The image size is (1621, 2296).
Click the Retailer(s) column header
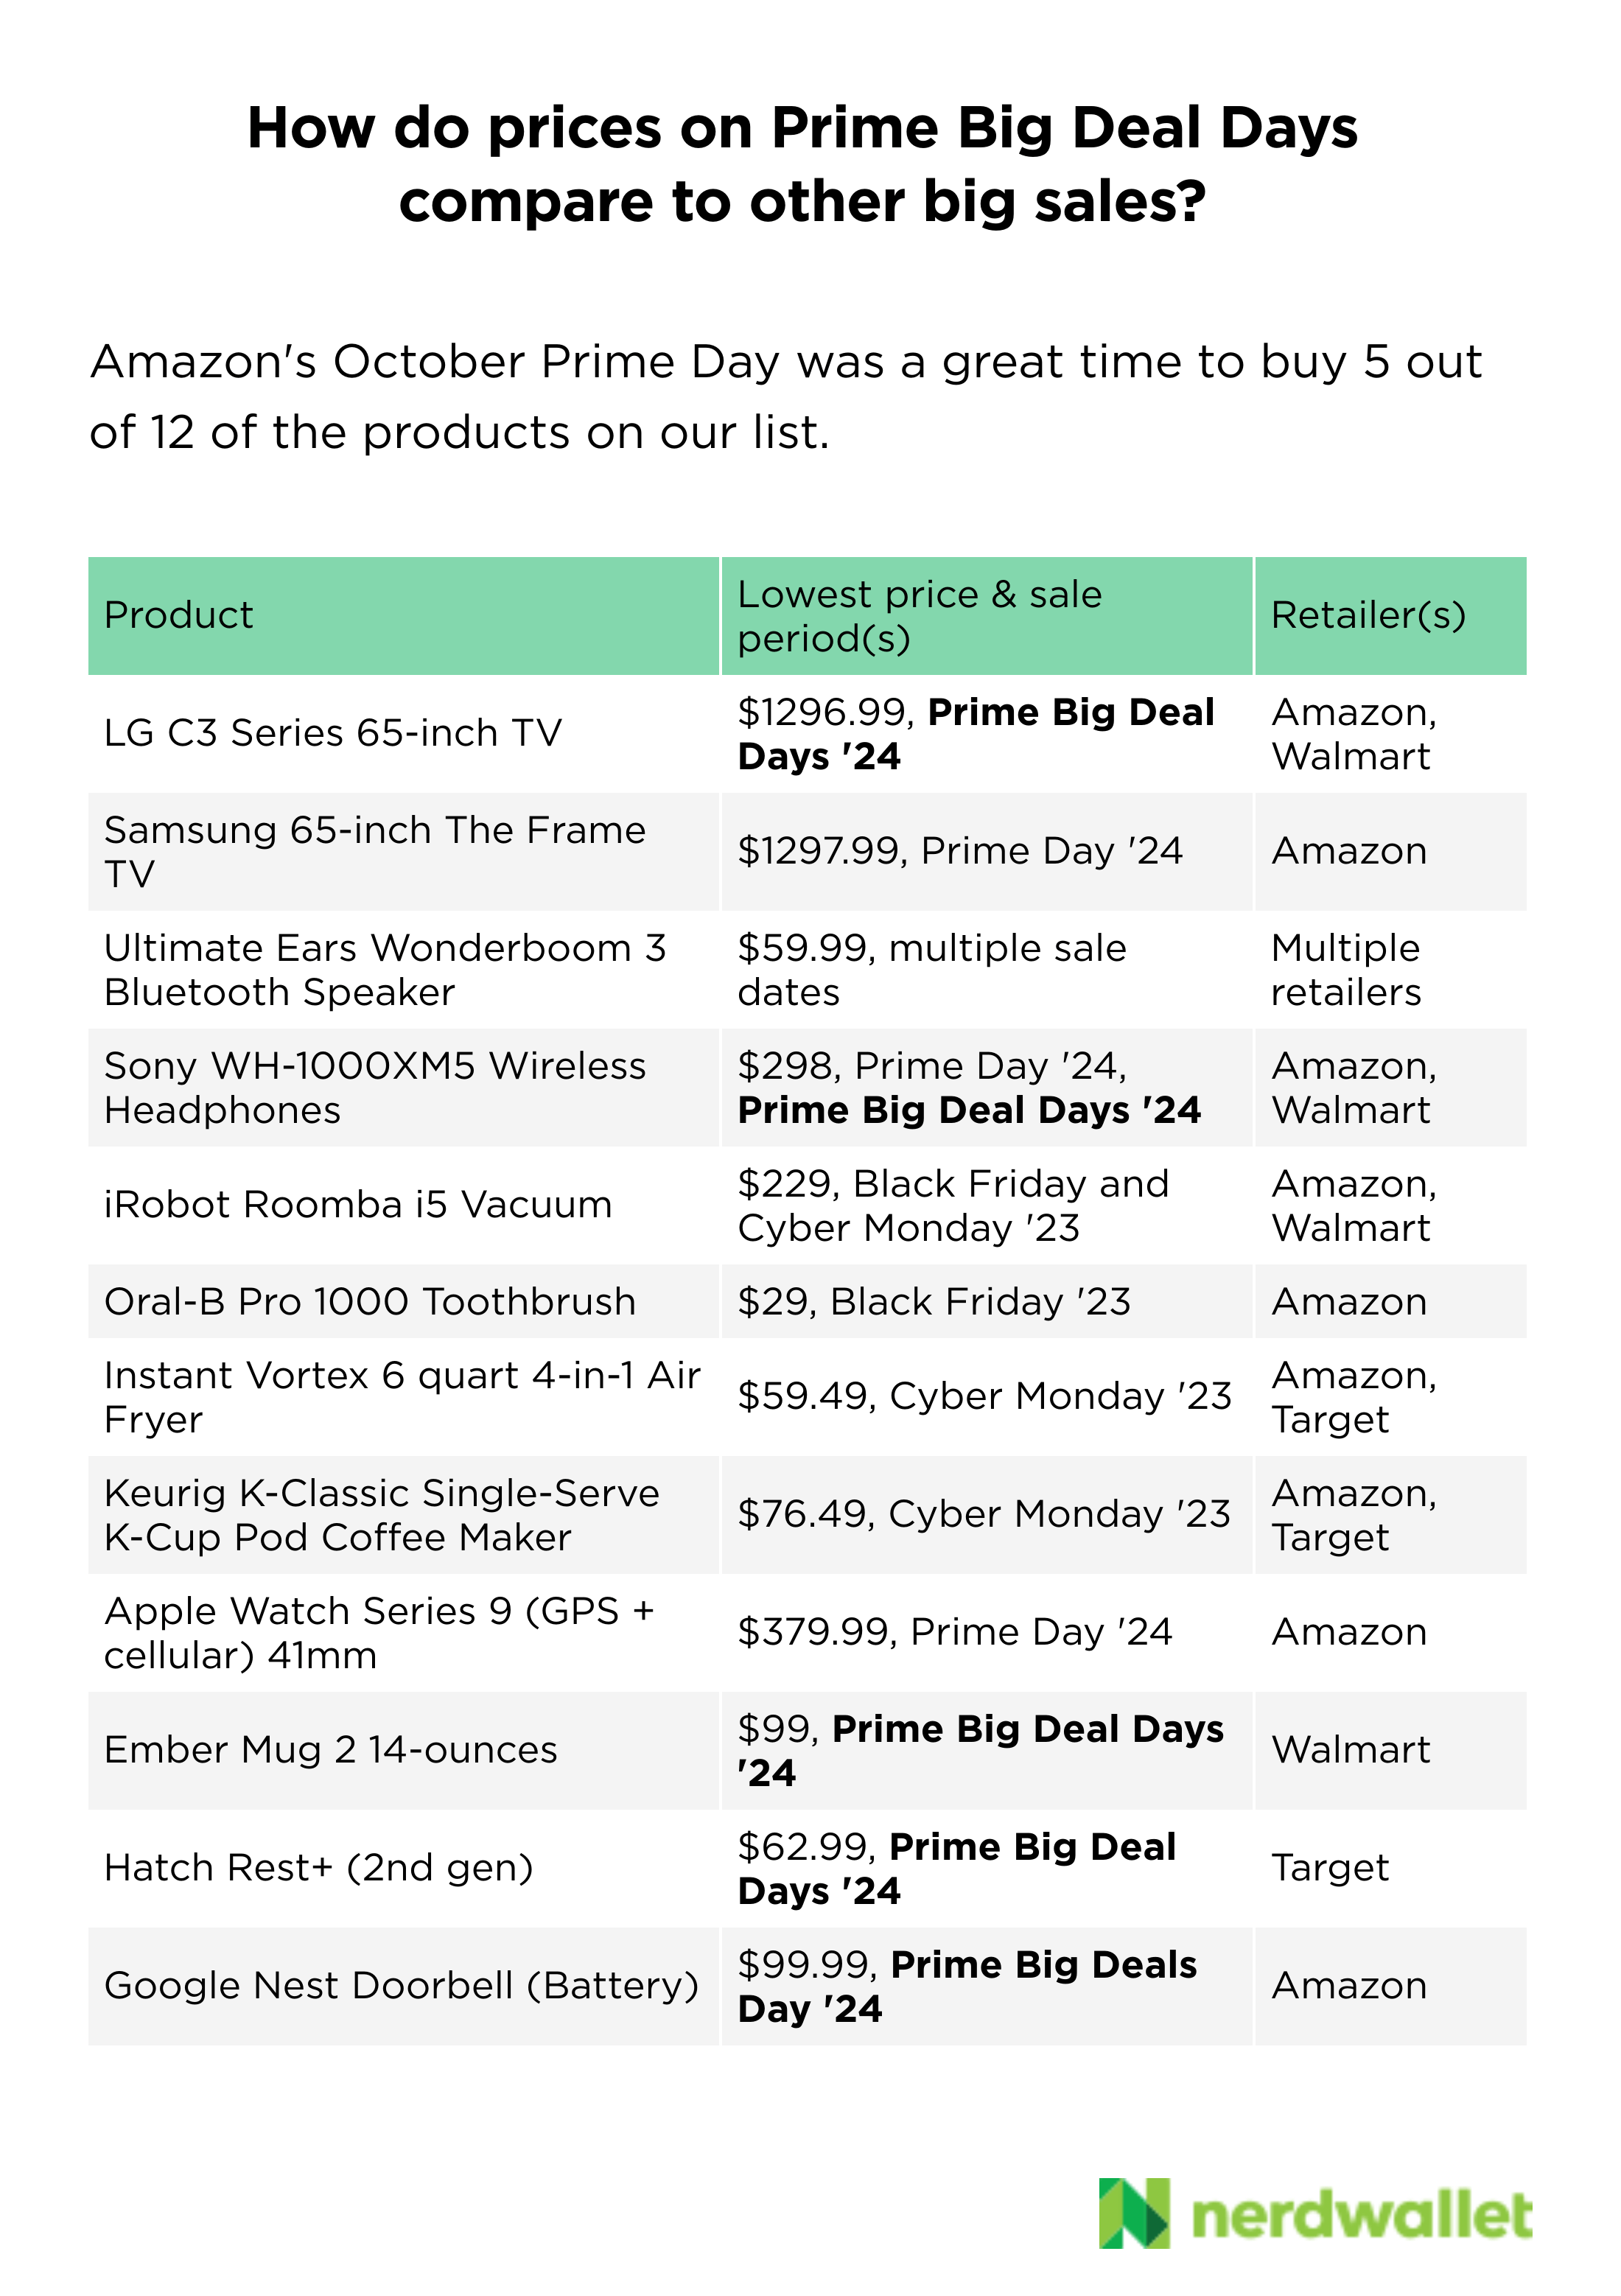pos(1367,615)
